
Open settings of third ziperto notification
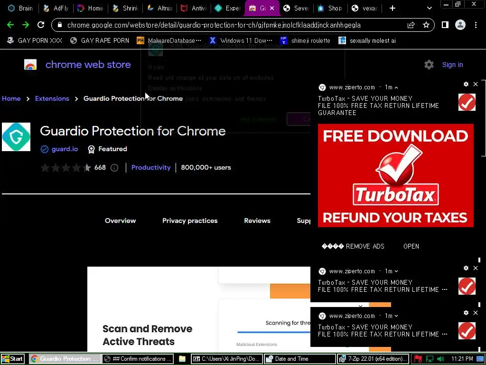click(x=466, y=313)
